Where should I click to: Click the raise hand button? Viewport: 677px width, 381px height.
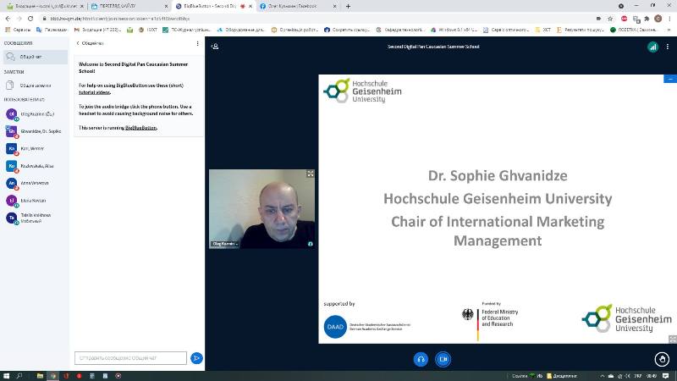click(x=662, y=359)
